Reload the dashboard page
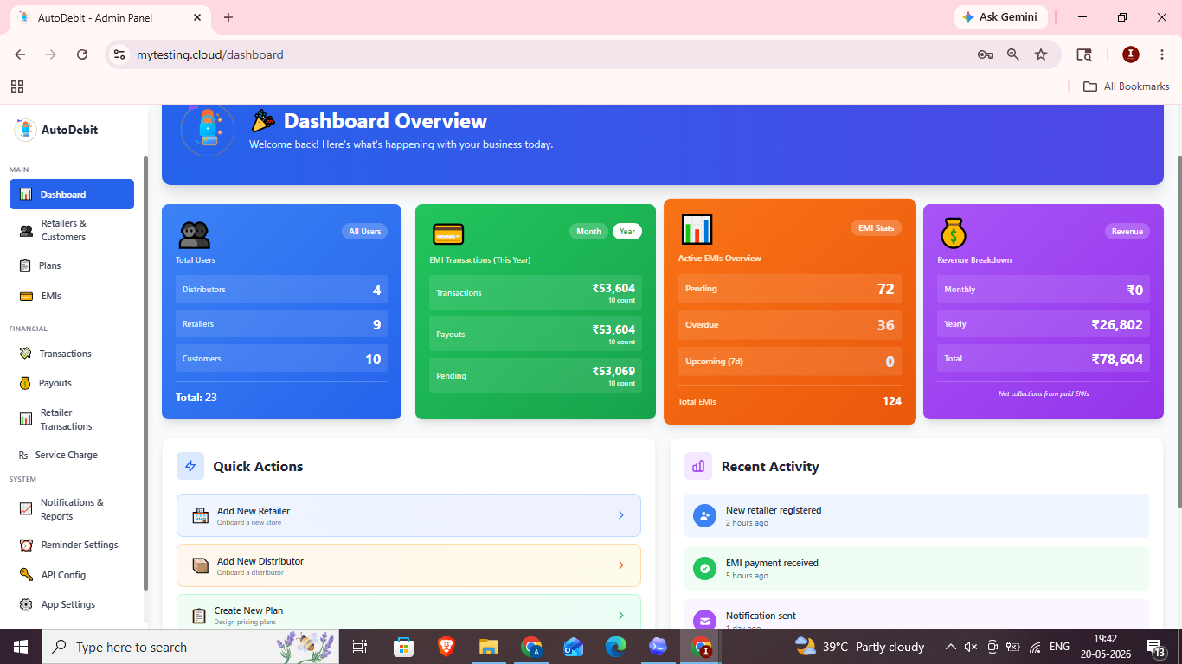 tap(82, 54)
